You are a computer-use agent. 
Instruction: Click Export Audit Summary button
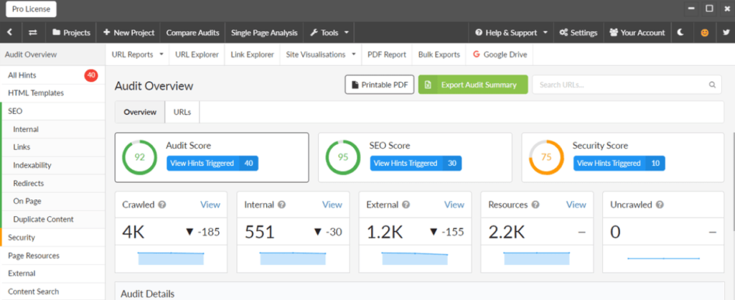[473, 85]
